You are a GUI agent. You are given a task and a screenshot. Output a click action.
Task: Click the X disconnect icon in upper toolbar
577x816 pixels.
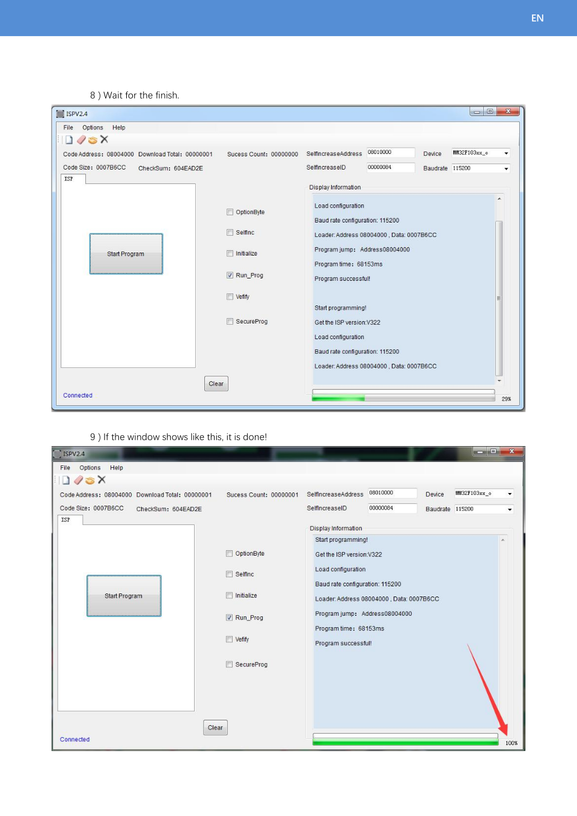104,140
